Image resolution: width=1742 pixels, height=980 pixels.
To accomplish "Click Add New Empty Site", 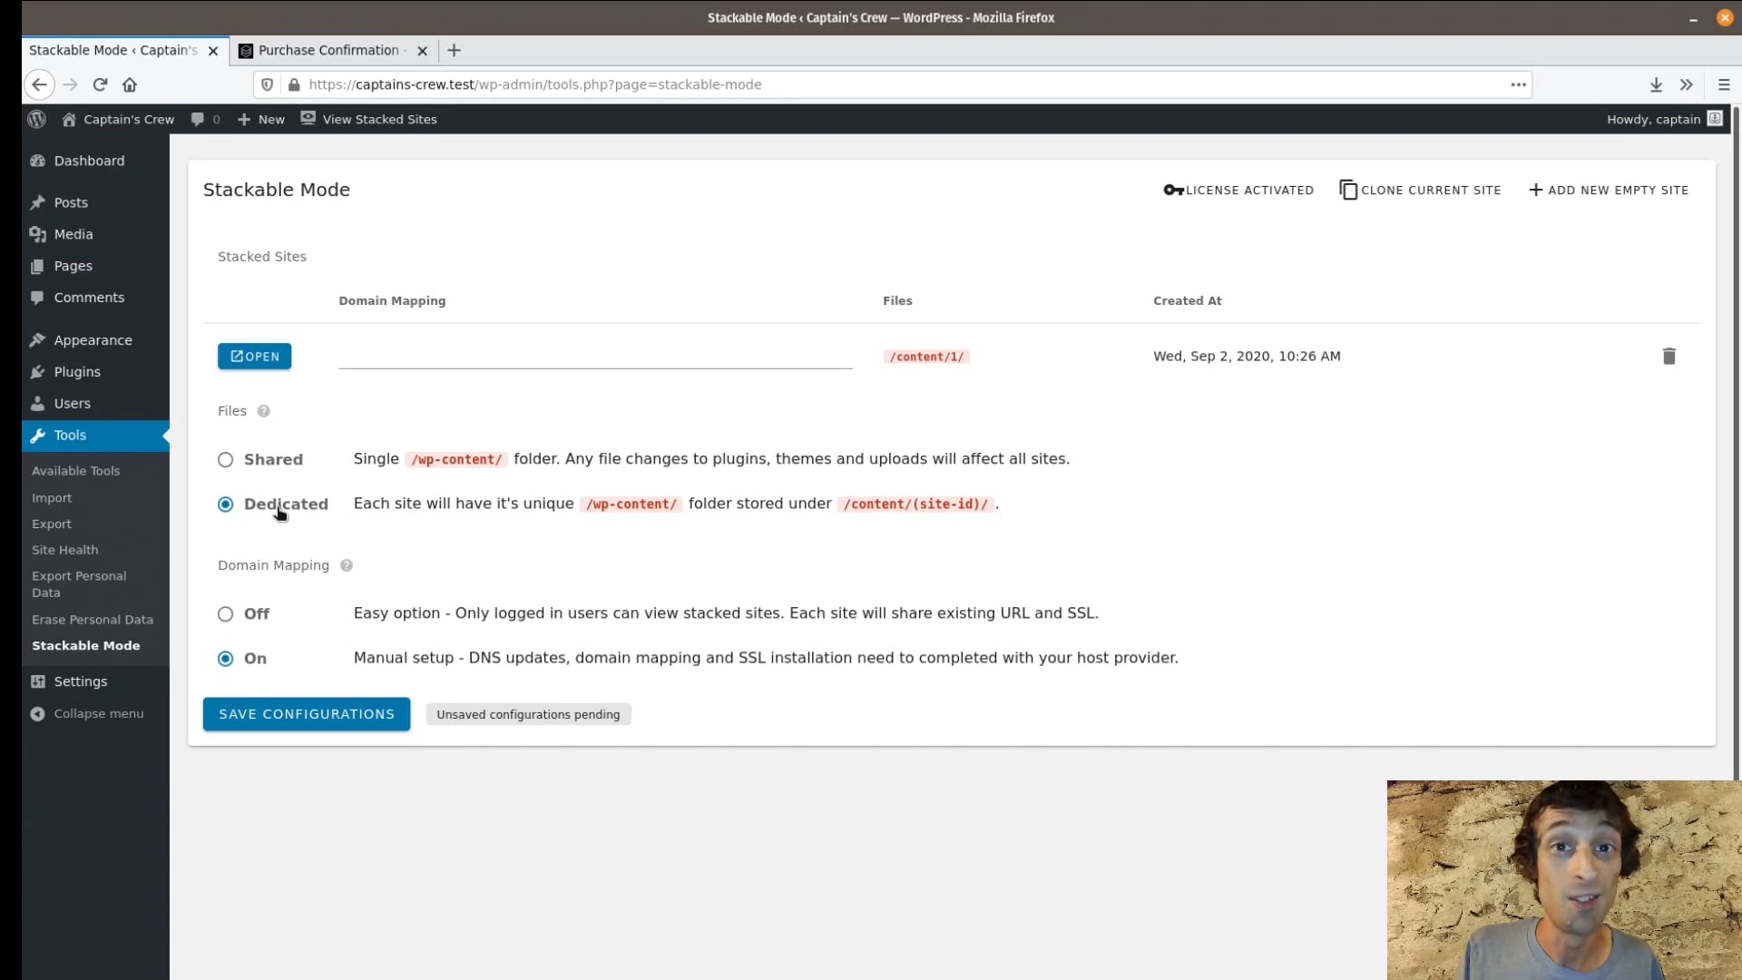I will pyautogui.click(x=1610, y=190).
